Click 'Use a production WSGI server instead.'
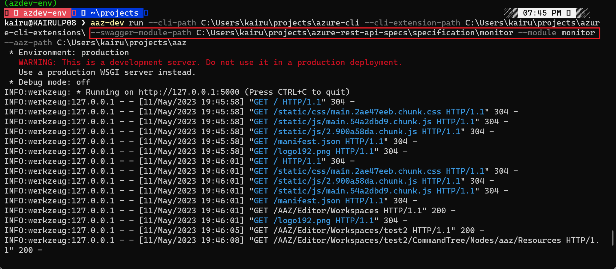 point(107,72)
